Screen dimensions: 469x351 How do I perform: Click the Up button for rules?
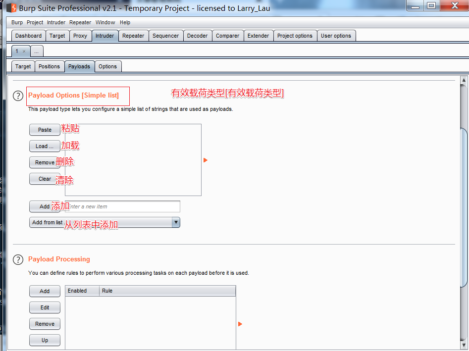coord(45,340)
